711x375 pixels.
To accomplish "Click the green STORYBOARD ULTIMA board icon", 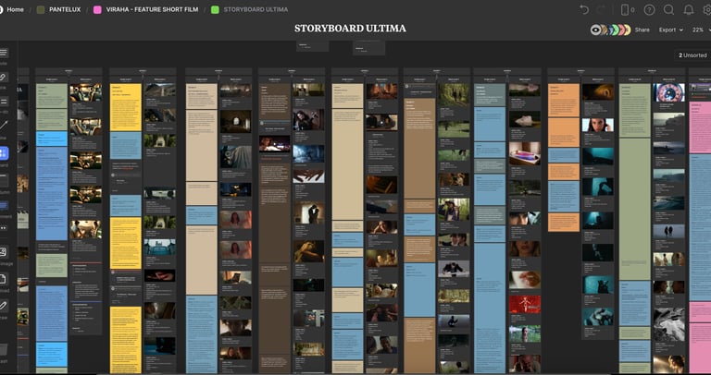I will pos(215,9).
